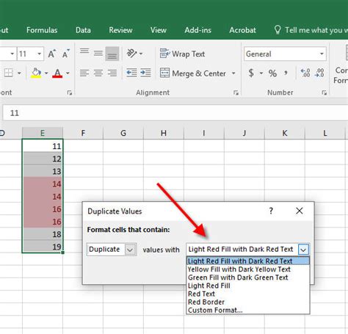Switch to the Data tab
The image size is (348, 334).
pyautogui.click(x=83, y=30)
